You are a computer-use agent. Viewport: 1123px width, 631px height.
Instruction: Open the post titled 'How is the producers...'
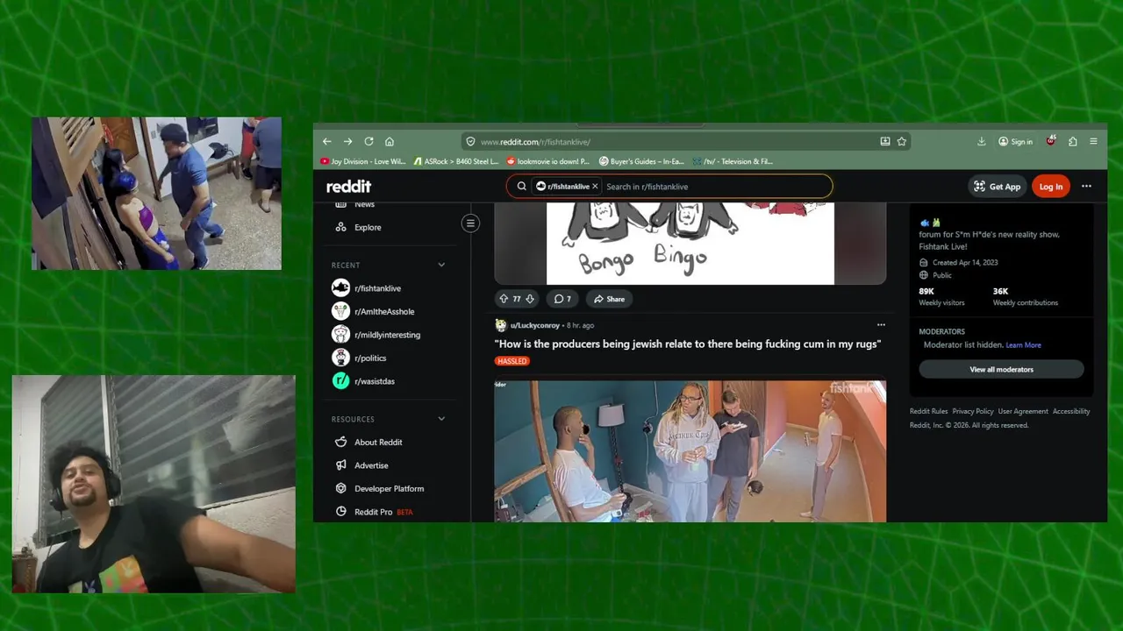688,344
